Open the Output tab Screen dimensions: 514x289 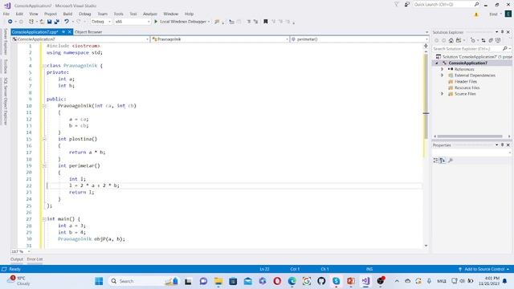17,259
